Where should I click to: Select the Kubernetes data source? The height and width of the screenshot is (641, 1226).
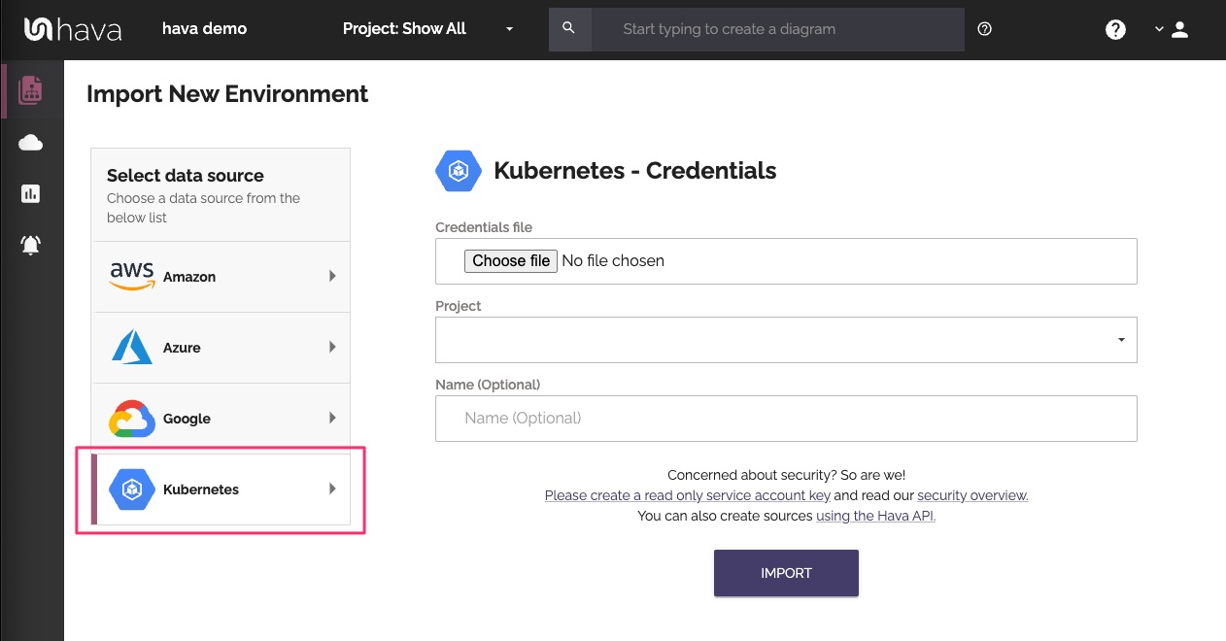coord(221,489)
